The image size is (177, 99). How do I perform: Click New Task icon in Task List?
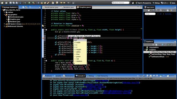click(149, 10)
